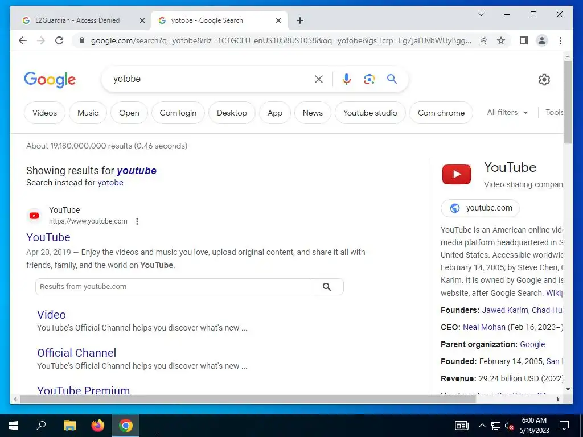Screen dimensions: 583x437
Task: Go back with the browser back arrow
Action: [23, 40]
